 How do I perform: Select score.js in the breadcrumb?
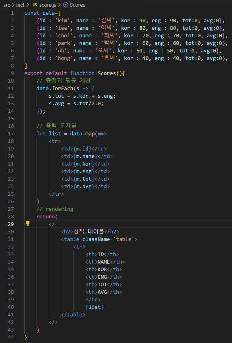(x=48, y=5)
